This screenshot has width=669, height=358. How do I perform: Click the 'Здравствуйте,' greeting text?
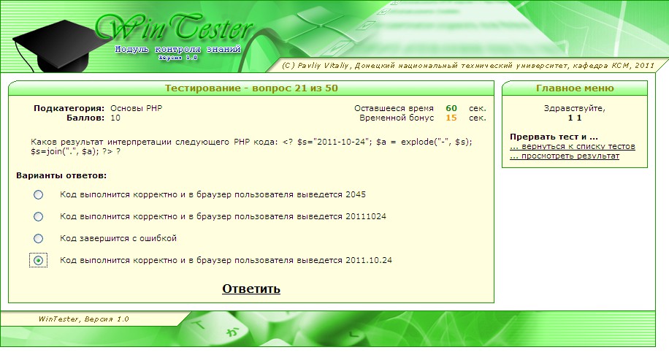[x=574, y=108]
